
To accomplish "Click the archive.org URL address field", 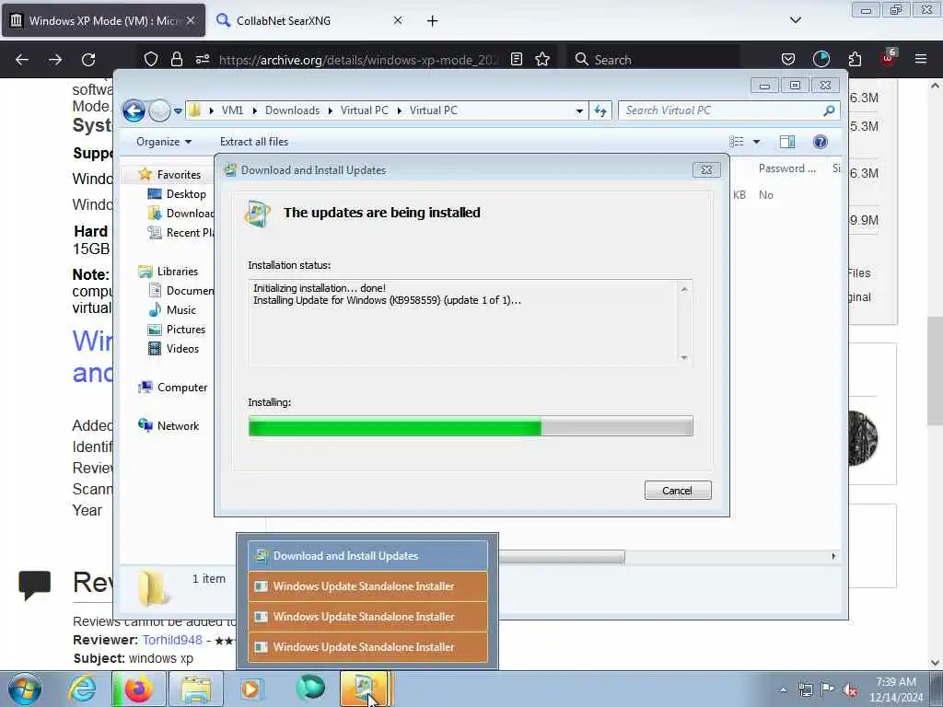I will click(x=358, y=60).
